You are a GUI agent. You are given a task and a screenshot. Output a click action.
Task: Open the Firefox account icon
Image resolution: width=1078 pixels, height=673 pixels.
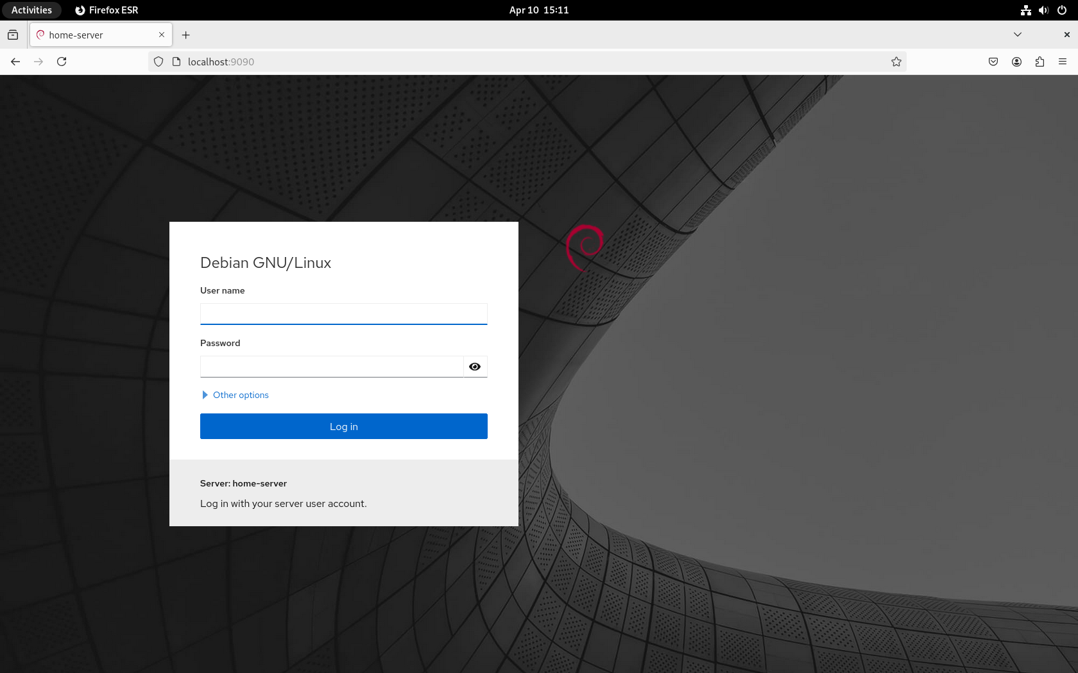1016,62
